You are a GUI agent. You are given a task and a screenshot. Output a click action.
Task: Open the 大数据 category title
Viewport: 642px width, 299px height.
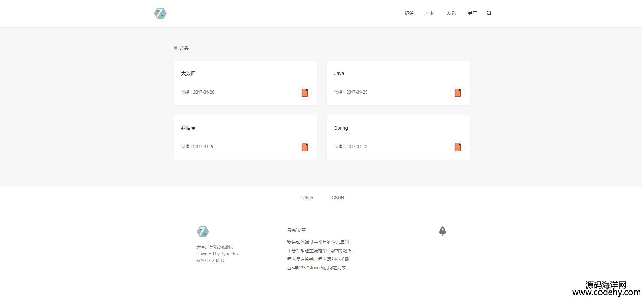tap(188, 73)
